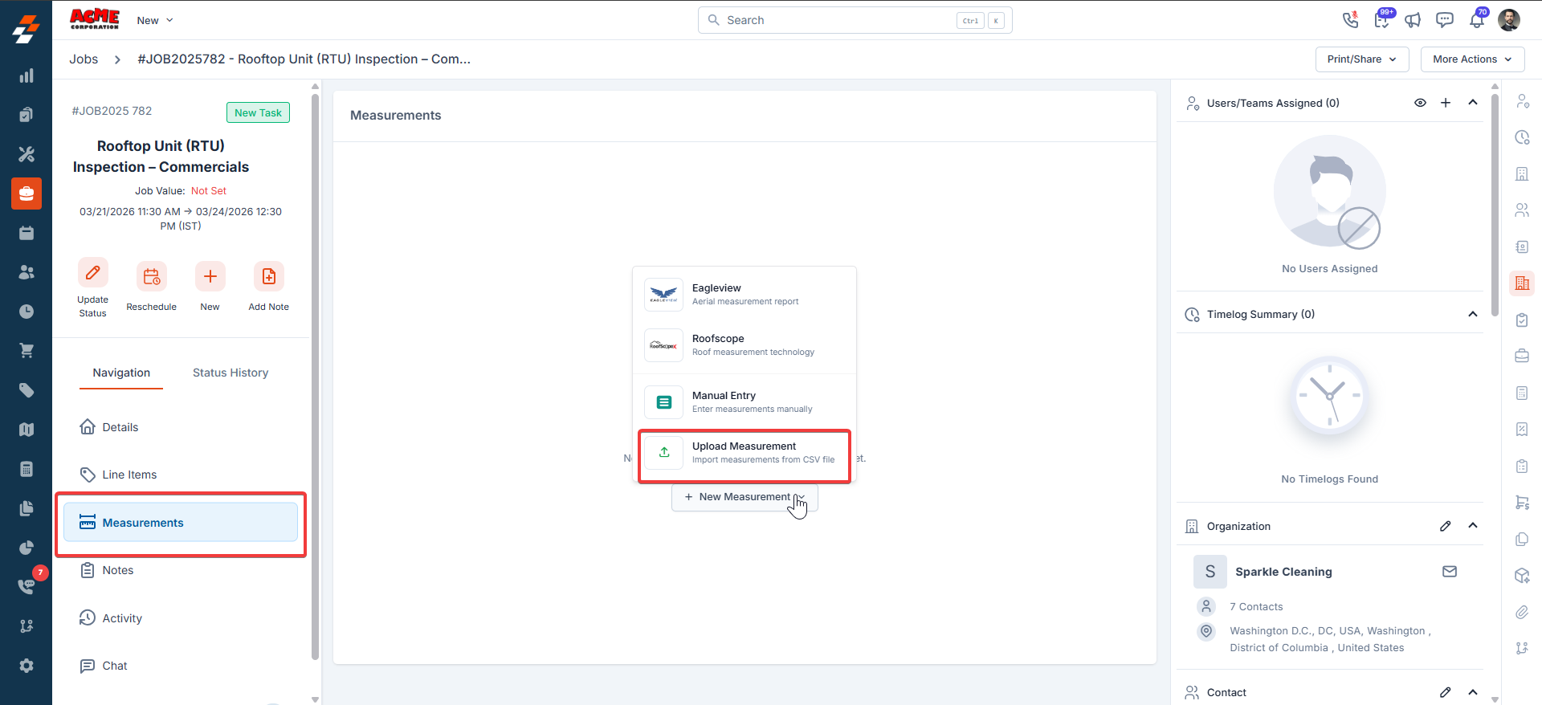
Task: Open the New dropdown next to ACME logo
Action: (155, 21)
